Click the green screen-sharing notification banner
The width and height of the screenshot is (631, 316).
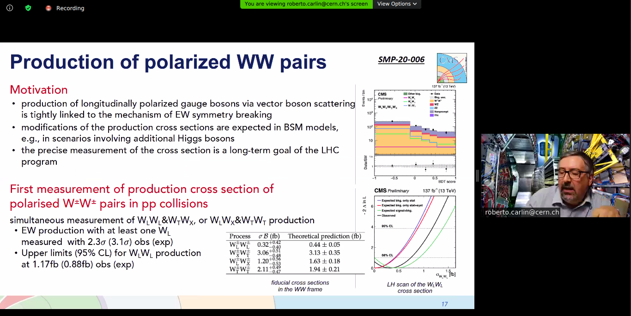(x=306, y=4)
